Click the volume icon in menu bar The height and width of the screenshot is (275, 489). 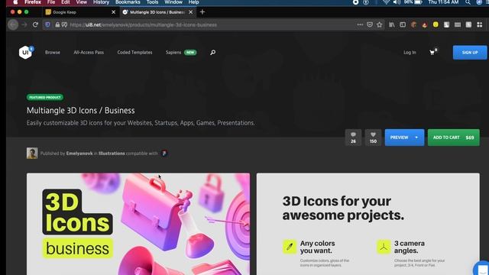coord(397,2)
